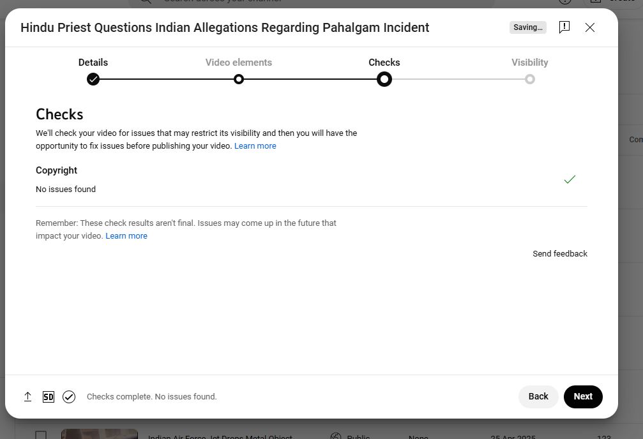
Task: Click the Next button
Action: point(583,396)
